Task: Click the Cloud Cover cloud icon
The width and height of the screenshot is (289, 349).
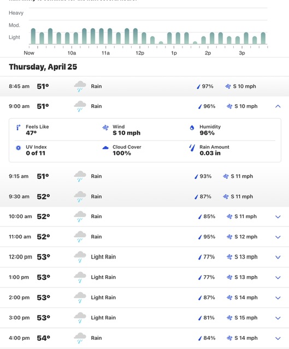Action: click(x=105, y=148)
